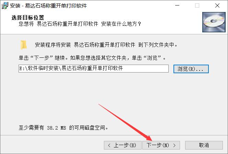This screenshot has height=154, width=228.
Task: Click the greyed-out maximize box
Action: pyautogui.click(x=197, y=5)
